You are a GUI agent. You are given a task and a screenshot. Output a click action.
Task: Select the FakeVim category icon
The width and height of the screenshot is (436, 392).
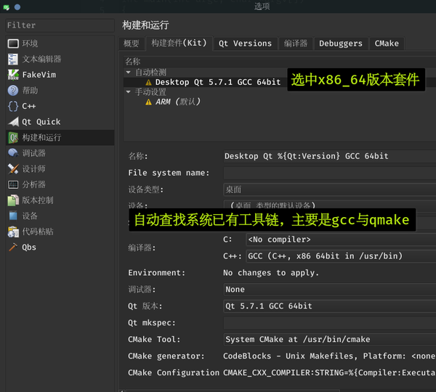pos(13,75)
